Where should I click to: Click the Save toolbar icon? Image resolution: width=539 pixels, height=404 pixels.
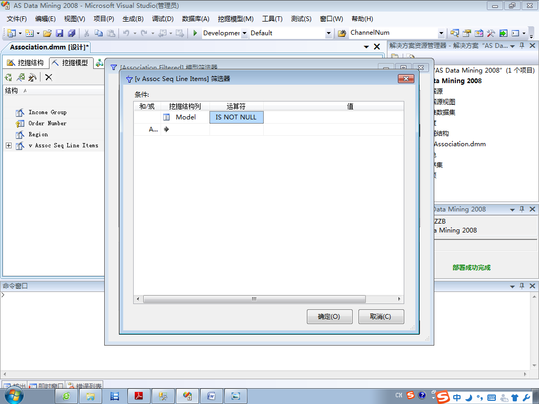pyautogui.click(x=59, y=33)
